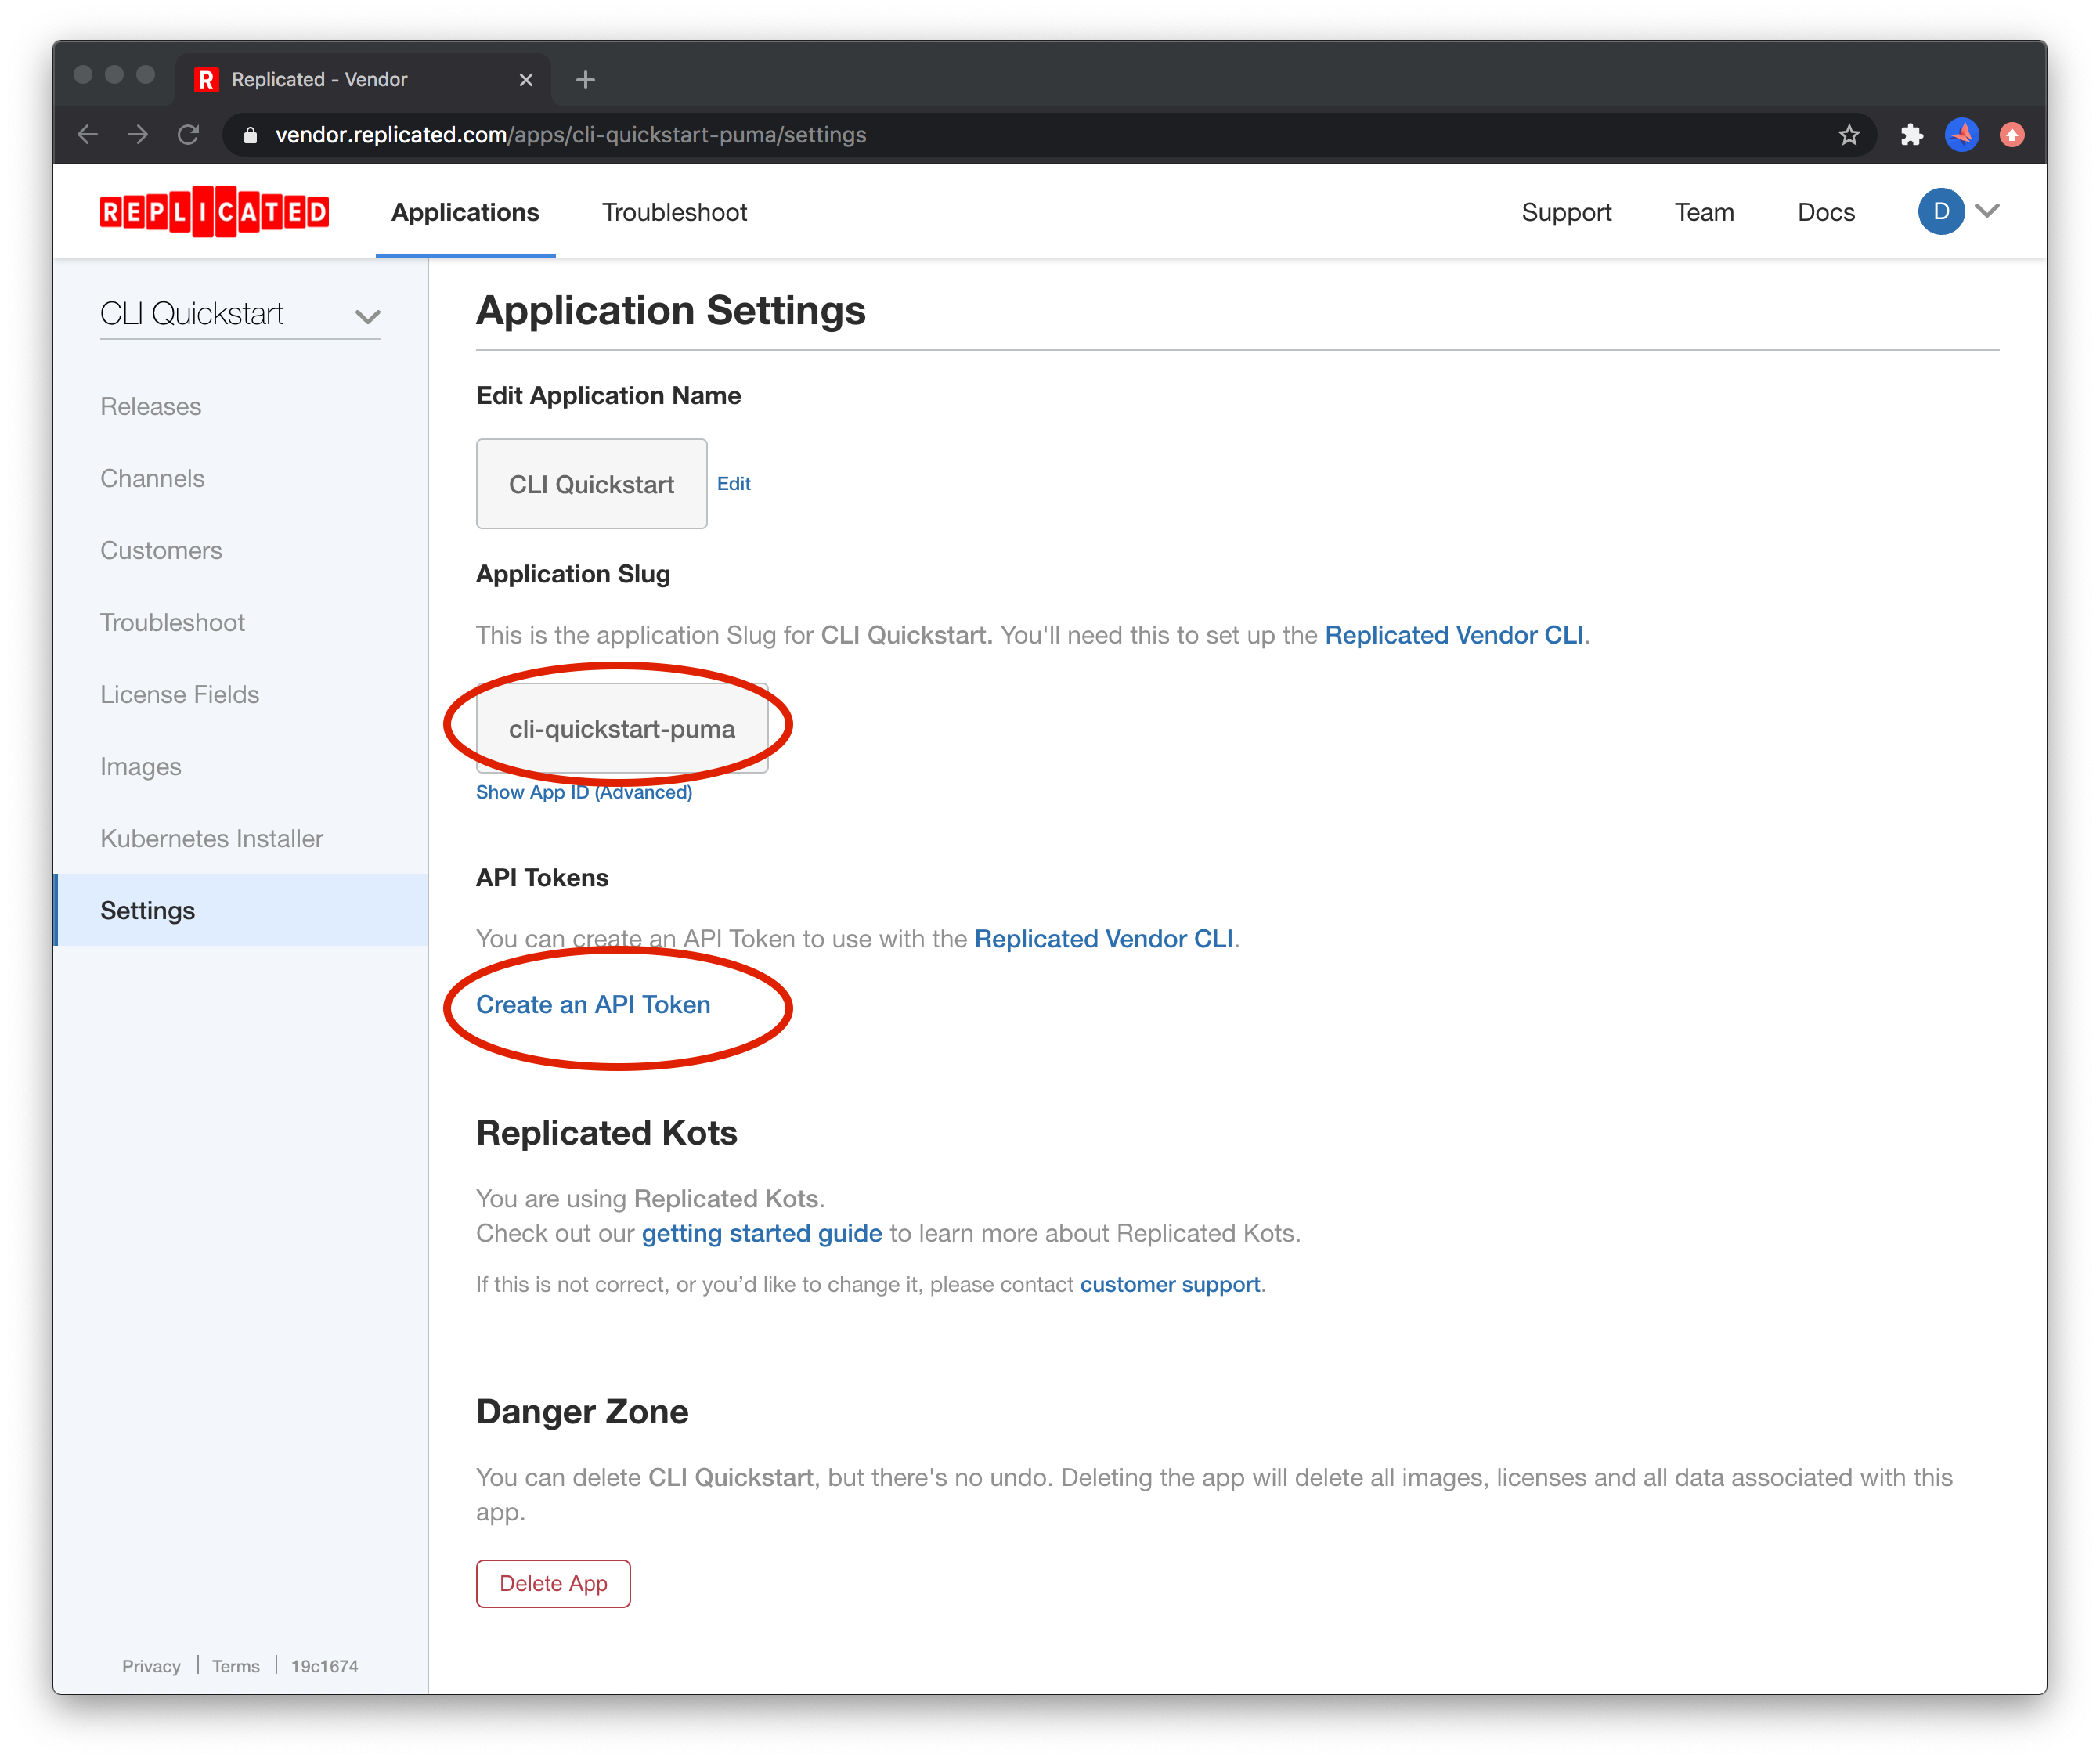2100x1760 pixels.
Task: Open the browser extensions puzzle icon
Action: (1911, 135)
